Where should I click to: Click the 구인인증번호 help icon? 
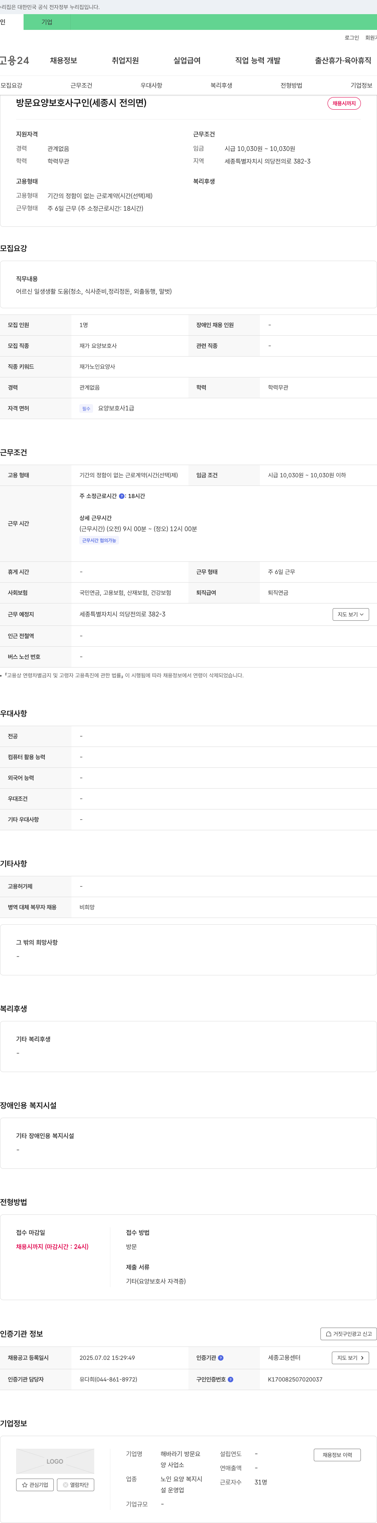pos(231,1380)
